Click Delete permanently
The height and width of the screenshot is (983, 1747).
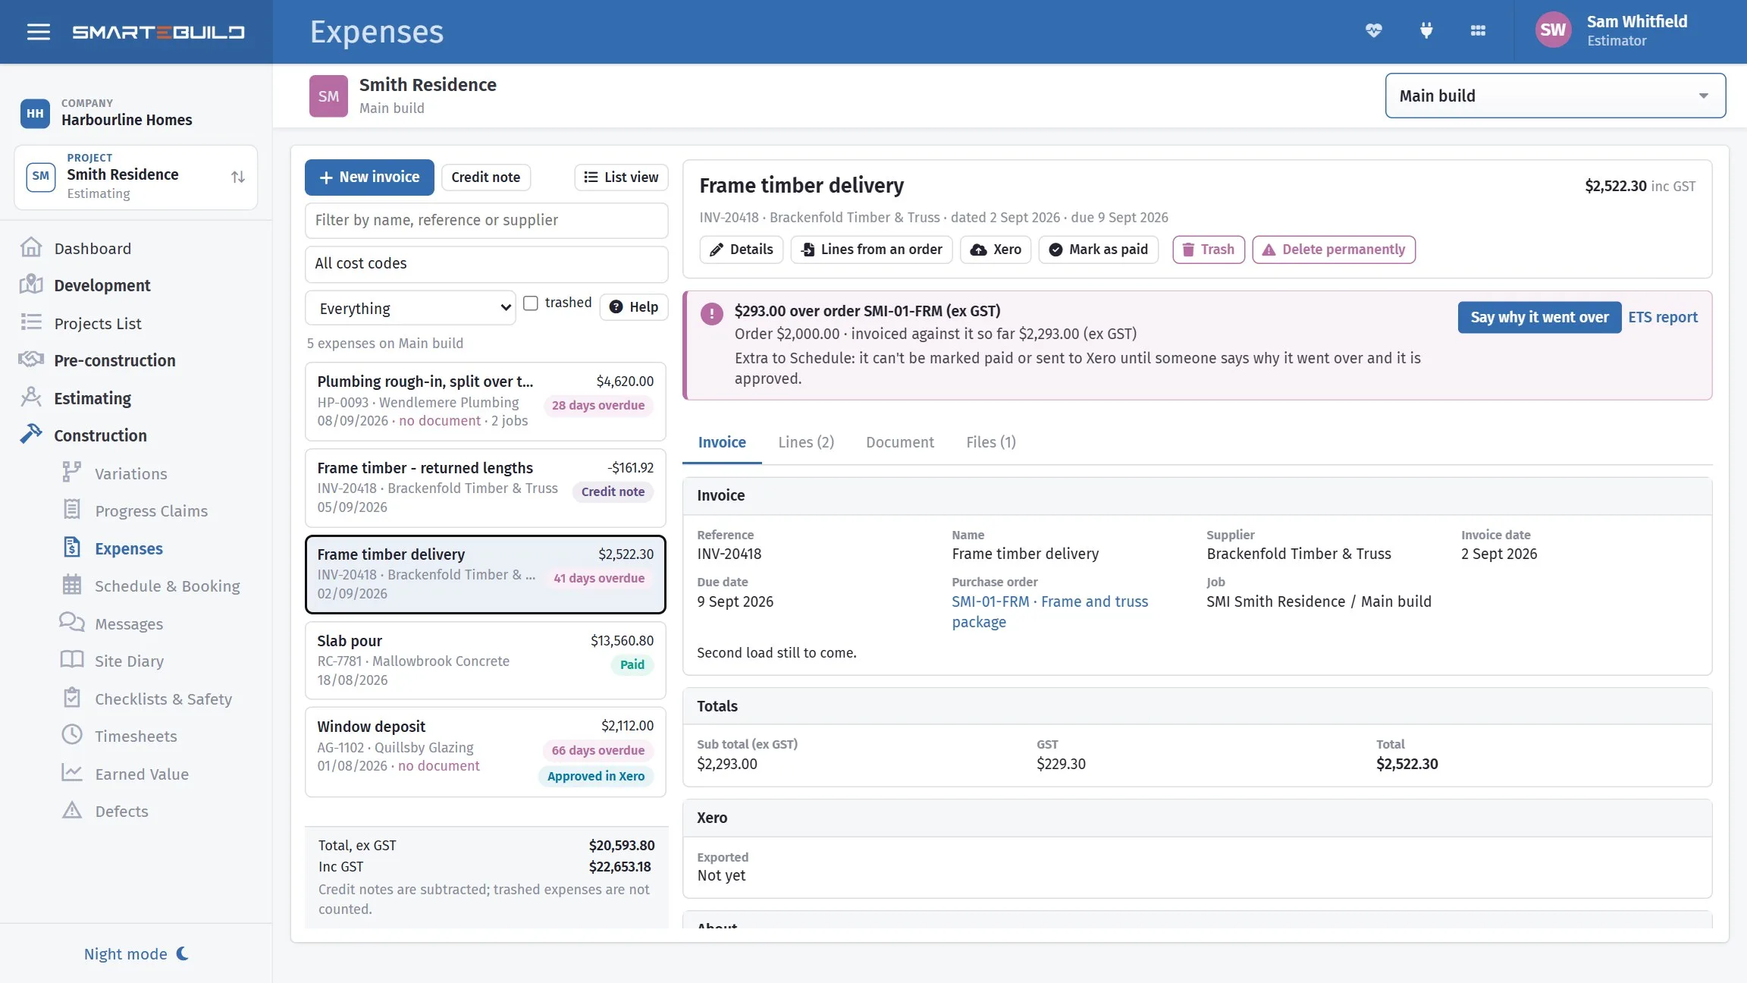point(1334,250)
